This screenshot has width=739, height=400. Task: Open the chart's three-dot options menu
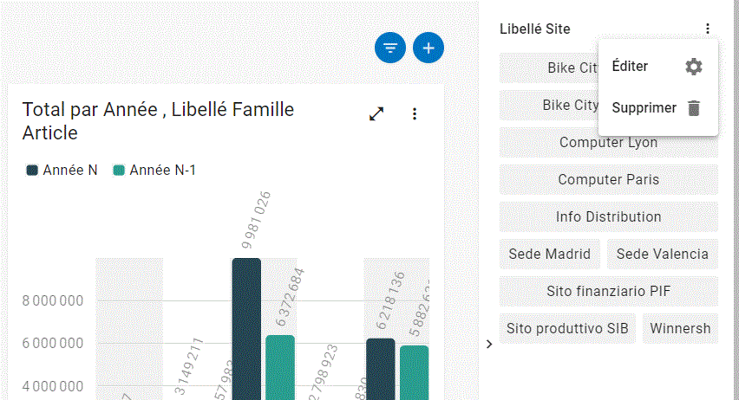click(415, 113)
